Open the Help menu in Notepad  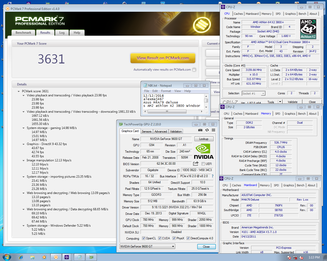pyautogui.click(x=188, y=91)
